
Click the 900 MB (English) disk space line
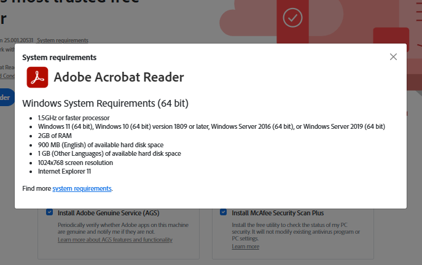tap(101, 145)
